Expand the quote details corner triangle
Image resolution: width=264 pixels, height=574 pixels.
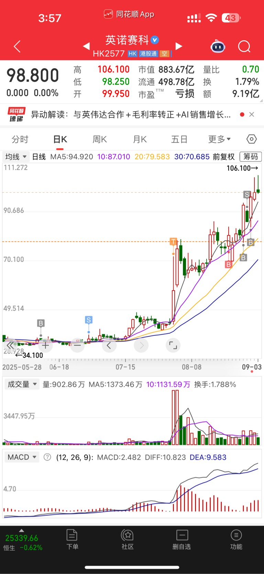click(x=261, y=101)
